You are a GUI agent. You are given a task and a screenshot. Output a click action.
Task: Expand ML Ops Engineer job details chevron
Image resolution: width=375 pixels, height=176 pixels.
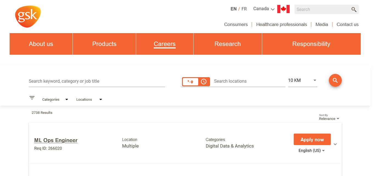pyautogui.click(x=335, y=144)
